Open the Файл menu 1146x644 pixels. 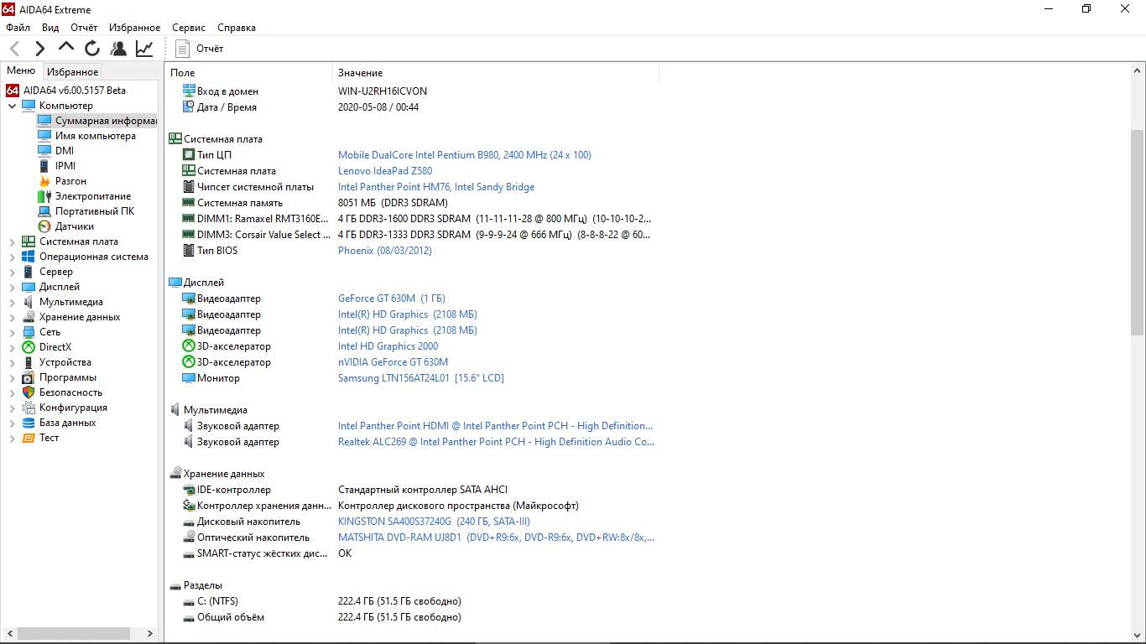[18, 28]
